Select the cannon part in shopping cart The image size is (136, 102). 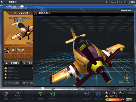pos(14,50)
